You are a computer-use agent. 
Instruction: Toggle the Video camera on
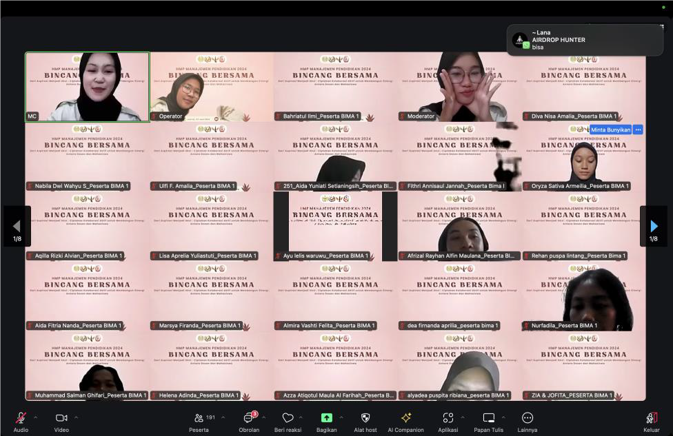tap(61, 418)
